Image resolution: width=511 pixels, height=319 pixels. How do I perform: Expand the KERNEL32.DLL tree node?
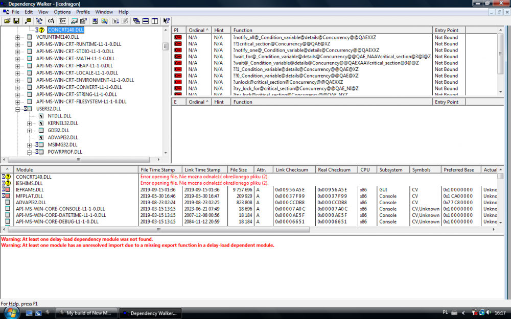30,123
